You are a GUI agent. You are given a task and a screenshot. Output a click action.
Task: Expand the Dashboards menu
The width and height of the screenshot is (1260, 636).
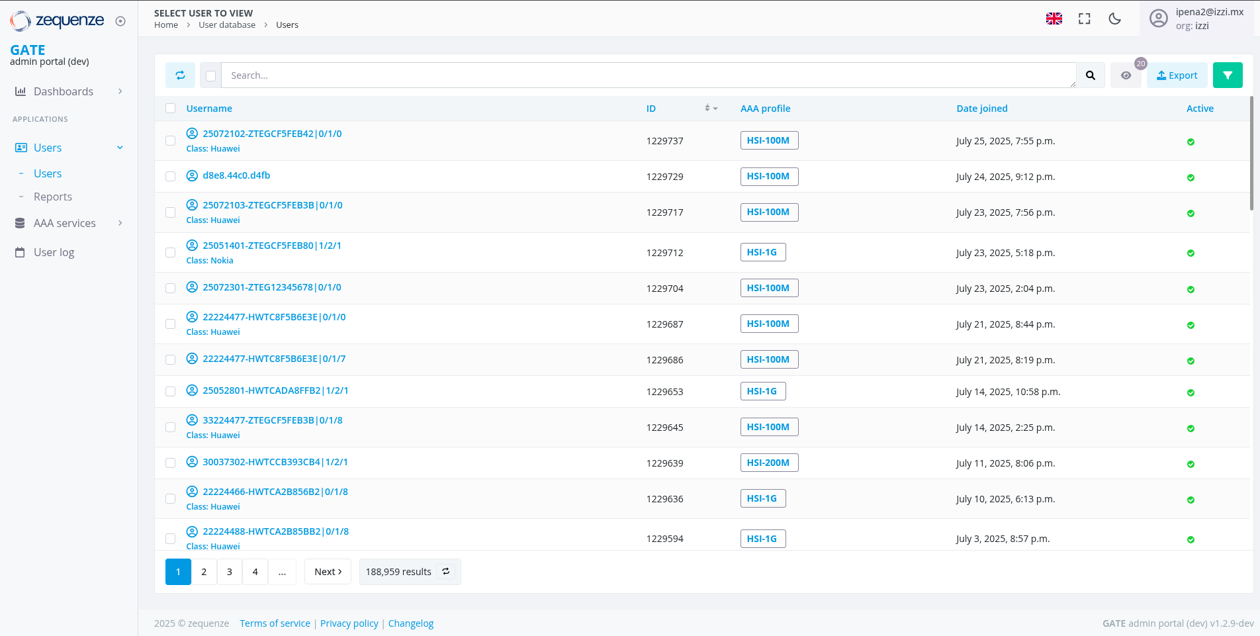pos(64,91)
